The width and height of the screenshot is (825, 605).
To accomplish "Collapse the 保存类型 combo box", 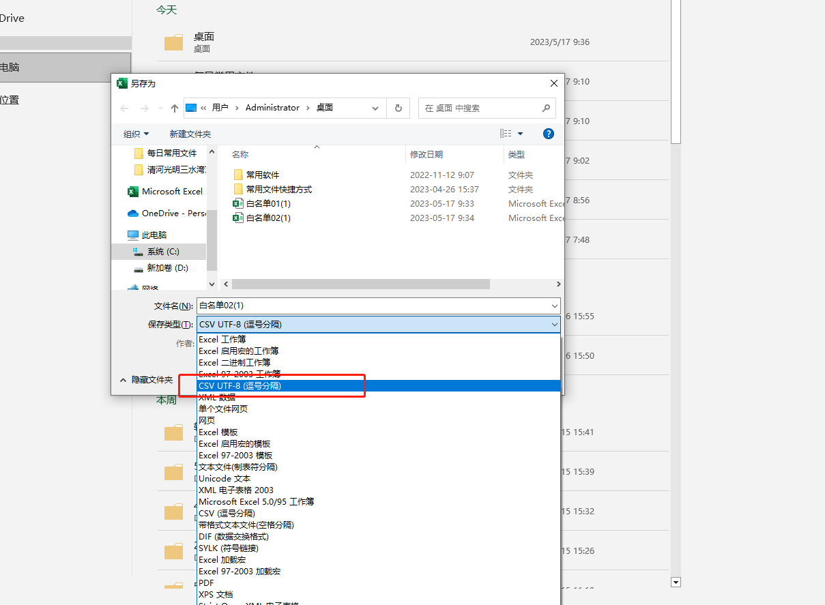I will pyautogui.click(x=554, y=325).
